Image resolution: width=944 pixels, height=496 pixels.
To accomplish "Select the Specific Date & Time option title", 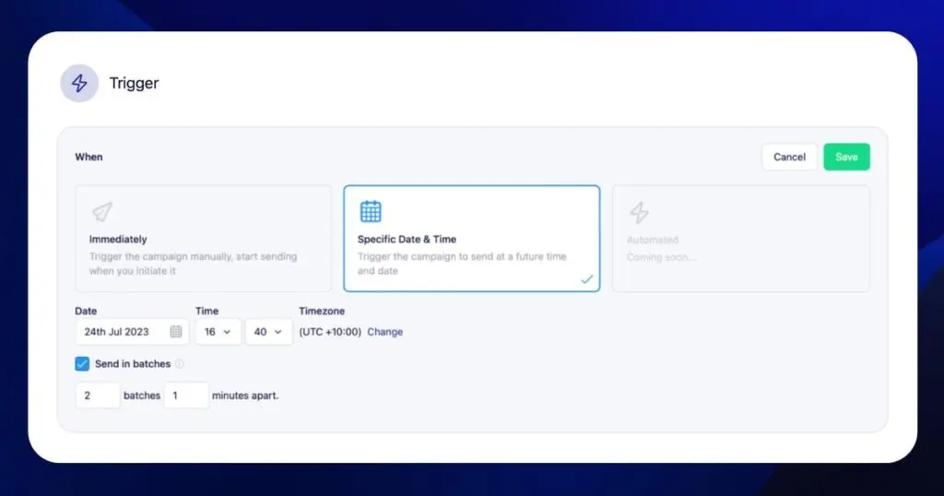I will 407,240.
